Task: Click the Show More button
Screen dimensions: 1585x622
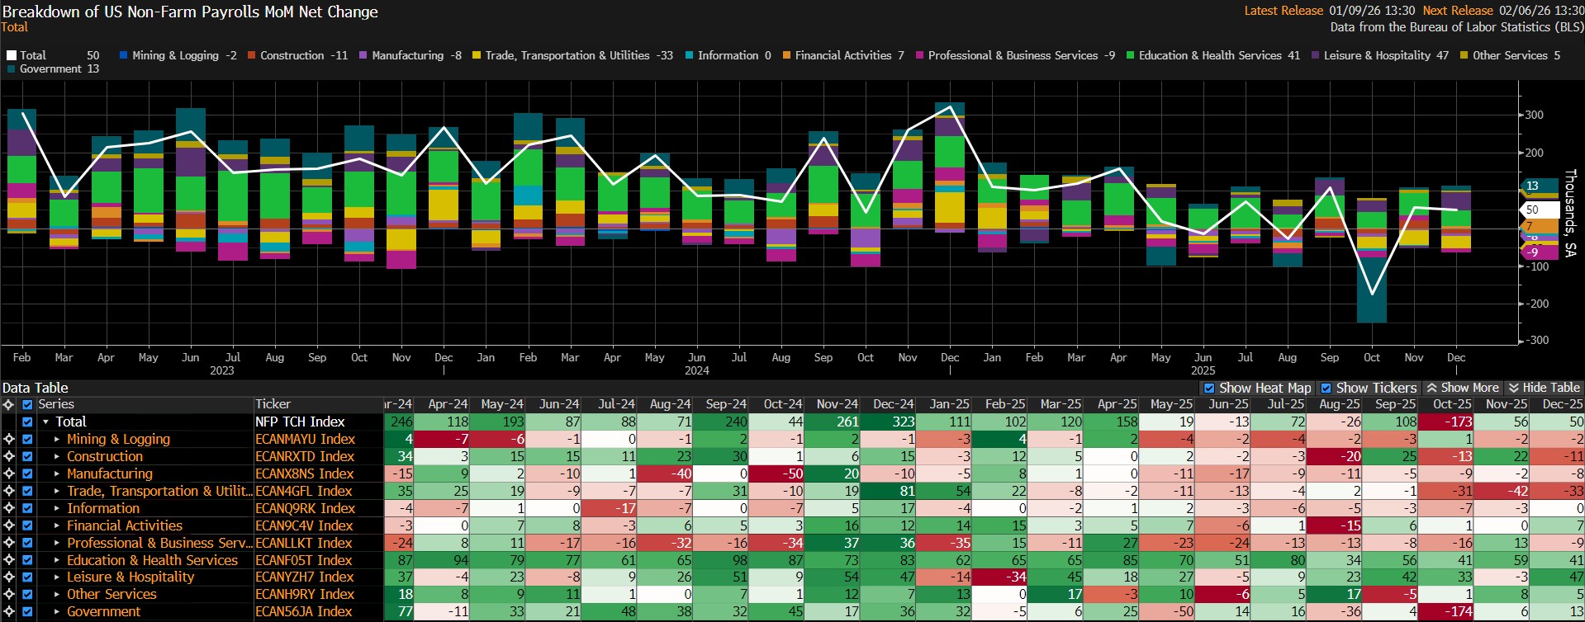Action: pyautogui.click(x=1462, y=388)
